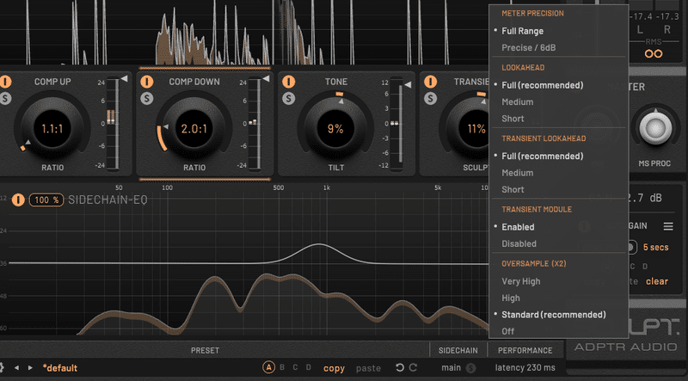Open the SIDECHAIN dropdown
Viewport: 688px width, 381px height.
click(458, 350)
